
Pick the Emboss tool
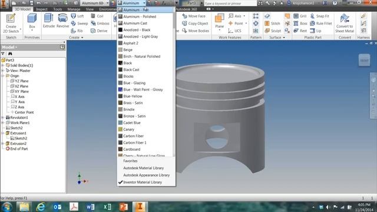tap(100, 24)
